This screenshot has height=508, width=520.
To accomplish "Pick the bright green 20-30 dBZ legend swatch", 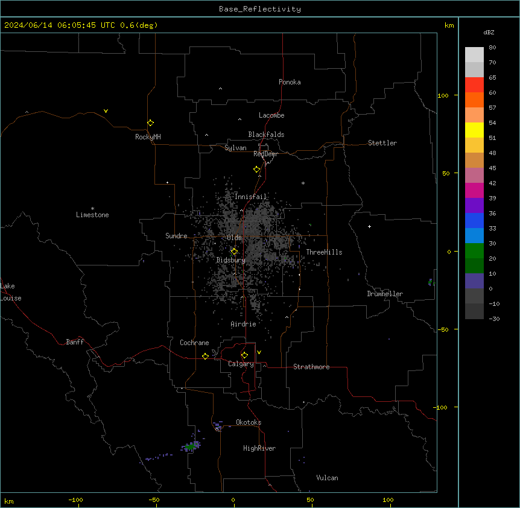I will [x=474, y=251].
